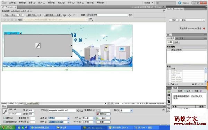Click the 播放 play button in properties
The height and width of the screenshot is (130, 208).
click(103, 118)
